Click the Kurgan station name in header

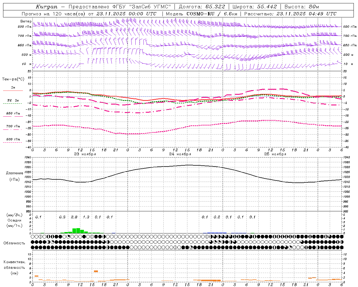click(47, 7)
